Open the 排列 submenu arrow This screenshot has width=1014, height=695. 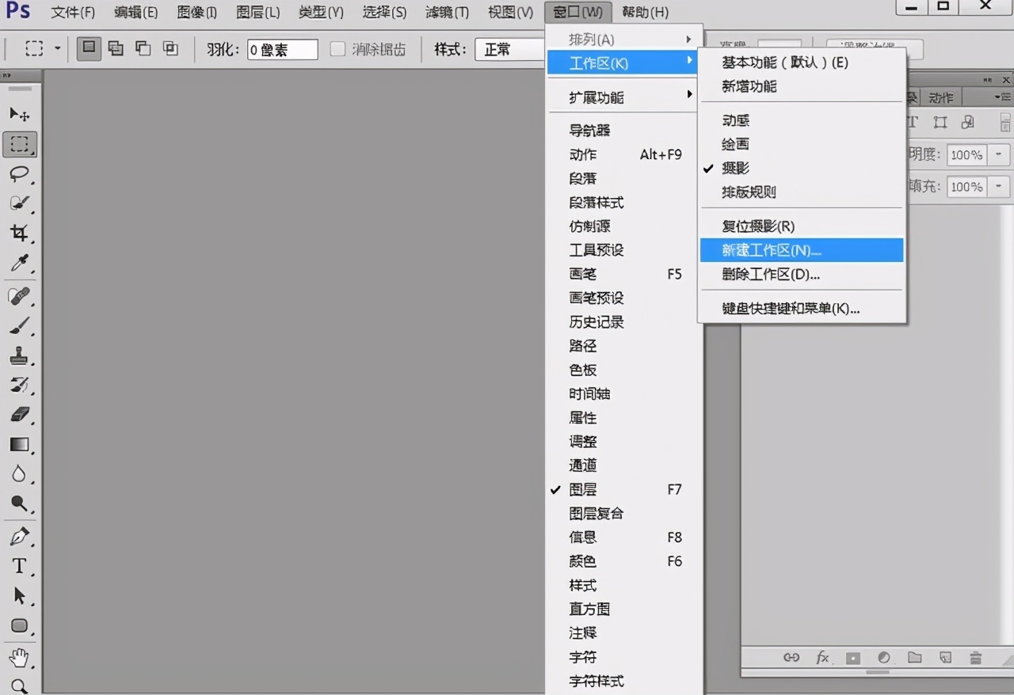tap(689, 38)
